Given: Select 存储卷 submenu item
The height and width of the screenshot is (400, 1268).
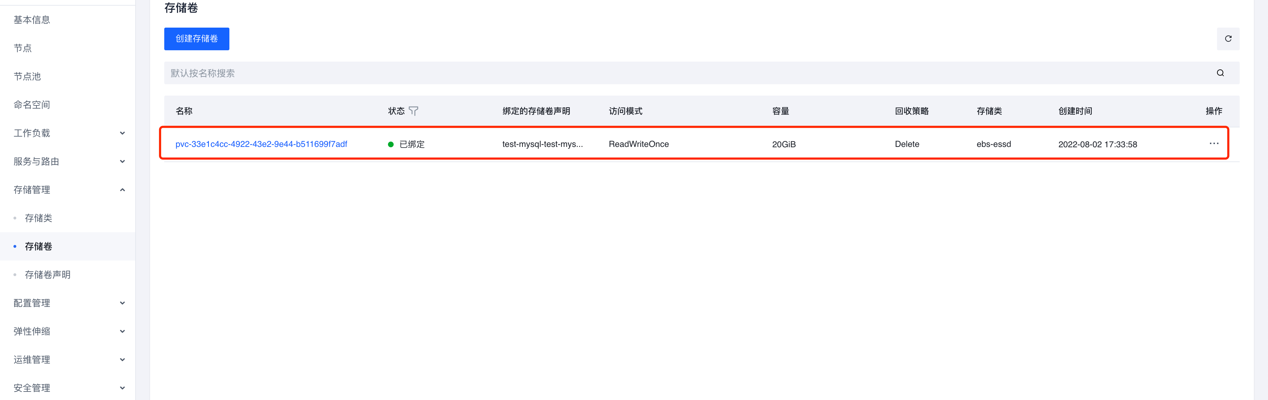Looking at the screenshot, I should (38, 246).
